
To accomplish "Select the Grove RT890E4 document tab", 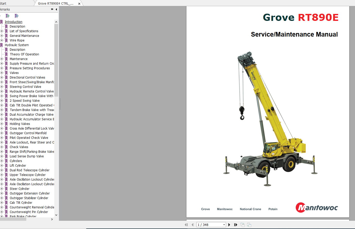I will tap(56, 4).
